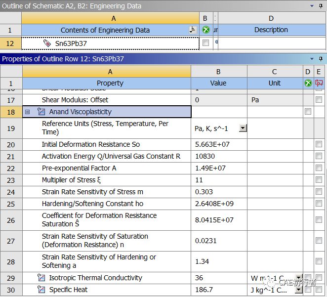Image resolution: width=327 pixels, height=297 pixels.
Task: Click the Sn63Pb37 material tag icon
Action: tap(47, 43)
